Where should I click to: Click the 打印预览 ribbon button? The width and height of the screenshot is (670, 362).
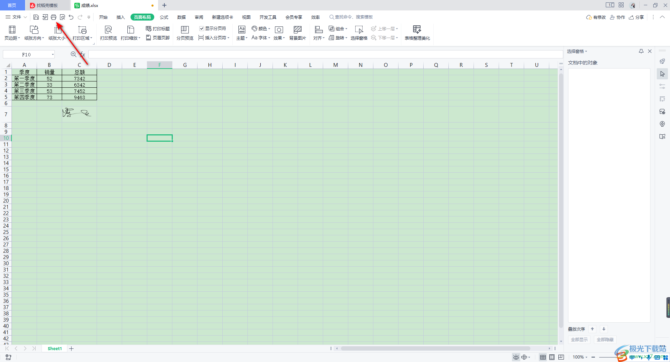pos(109,33)
